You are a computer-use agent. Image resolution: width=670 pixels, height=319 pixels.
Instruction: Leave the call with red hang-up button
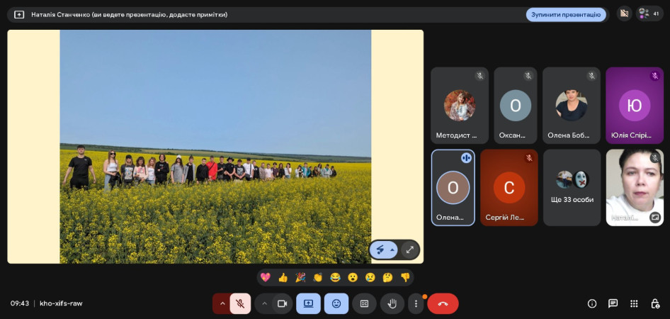click(443, 303)
